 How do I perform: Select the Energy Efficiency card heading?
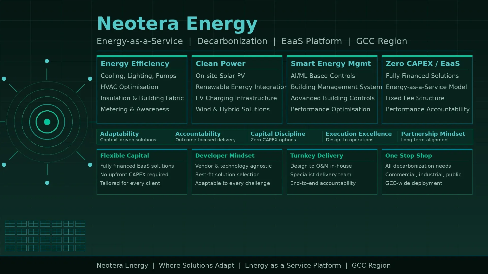coord(135,63)
